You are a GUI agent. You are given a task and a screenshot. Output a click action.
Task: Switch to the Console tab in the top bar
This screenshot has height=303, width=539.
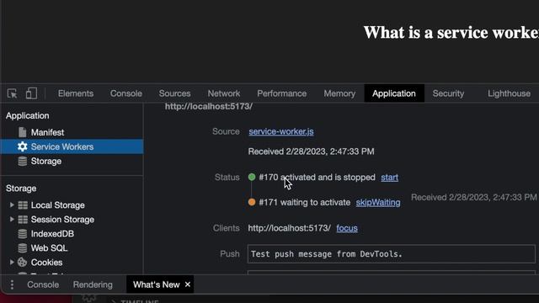tap(125, 93)
